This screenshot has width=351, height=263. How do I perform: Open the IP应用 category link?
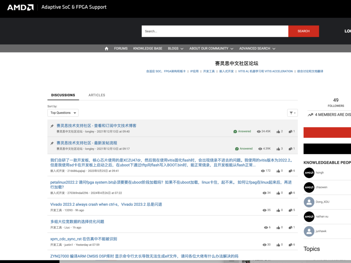tap(194, 71)
